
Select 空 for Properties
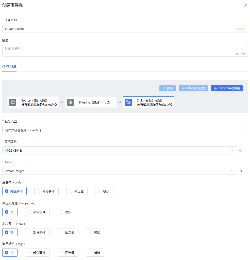[x=10, y=212]
